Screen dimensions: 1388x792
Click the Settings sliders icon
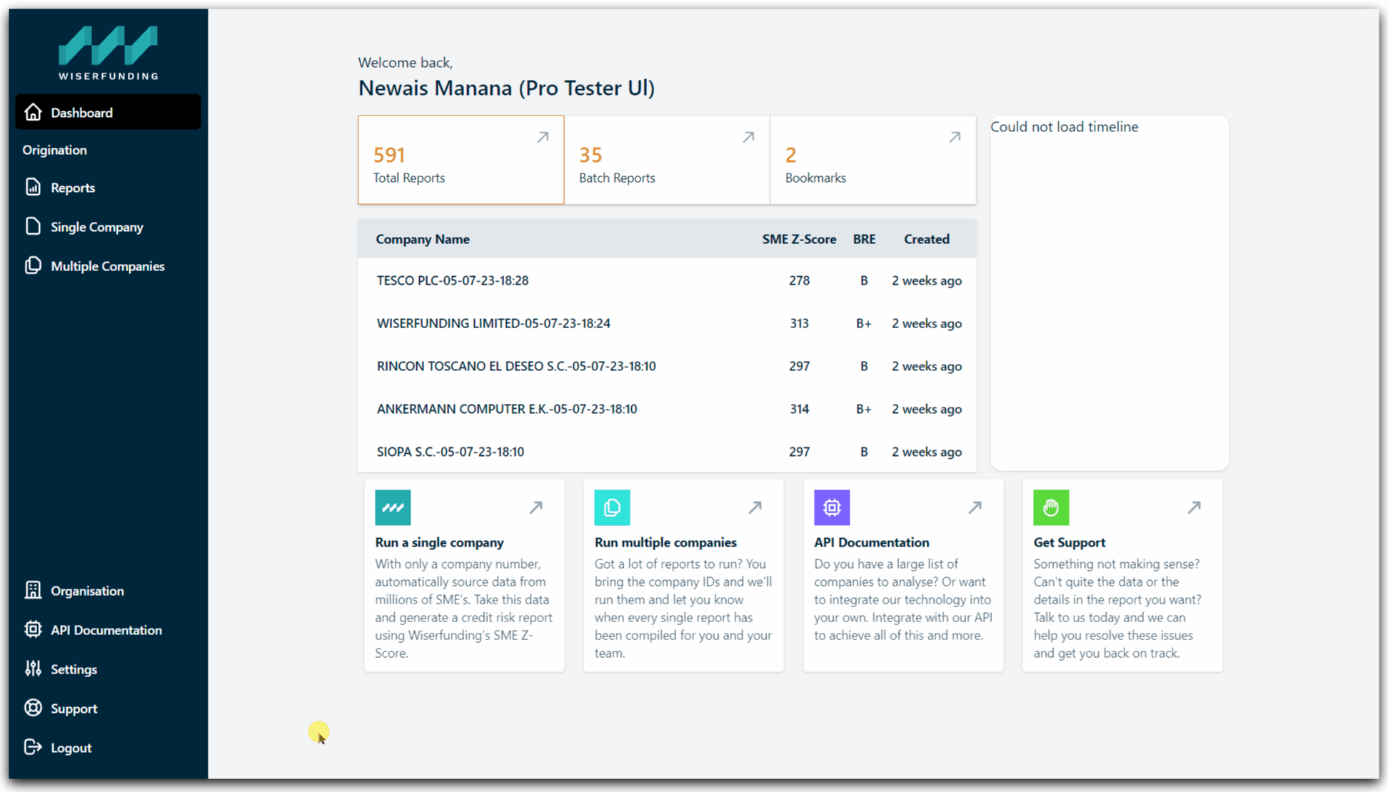click(33, 669)
